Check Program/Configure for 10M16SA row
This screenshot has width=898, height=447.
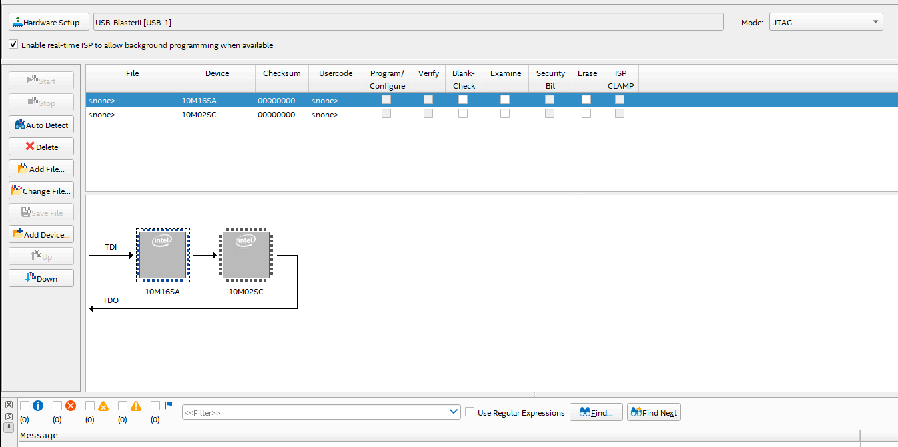pyautogui.click(x=386, y=99)
